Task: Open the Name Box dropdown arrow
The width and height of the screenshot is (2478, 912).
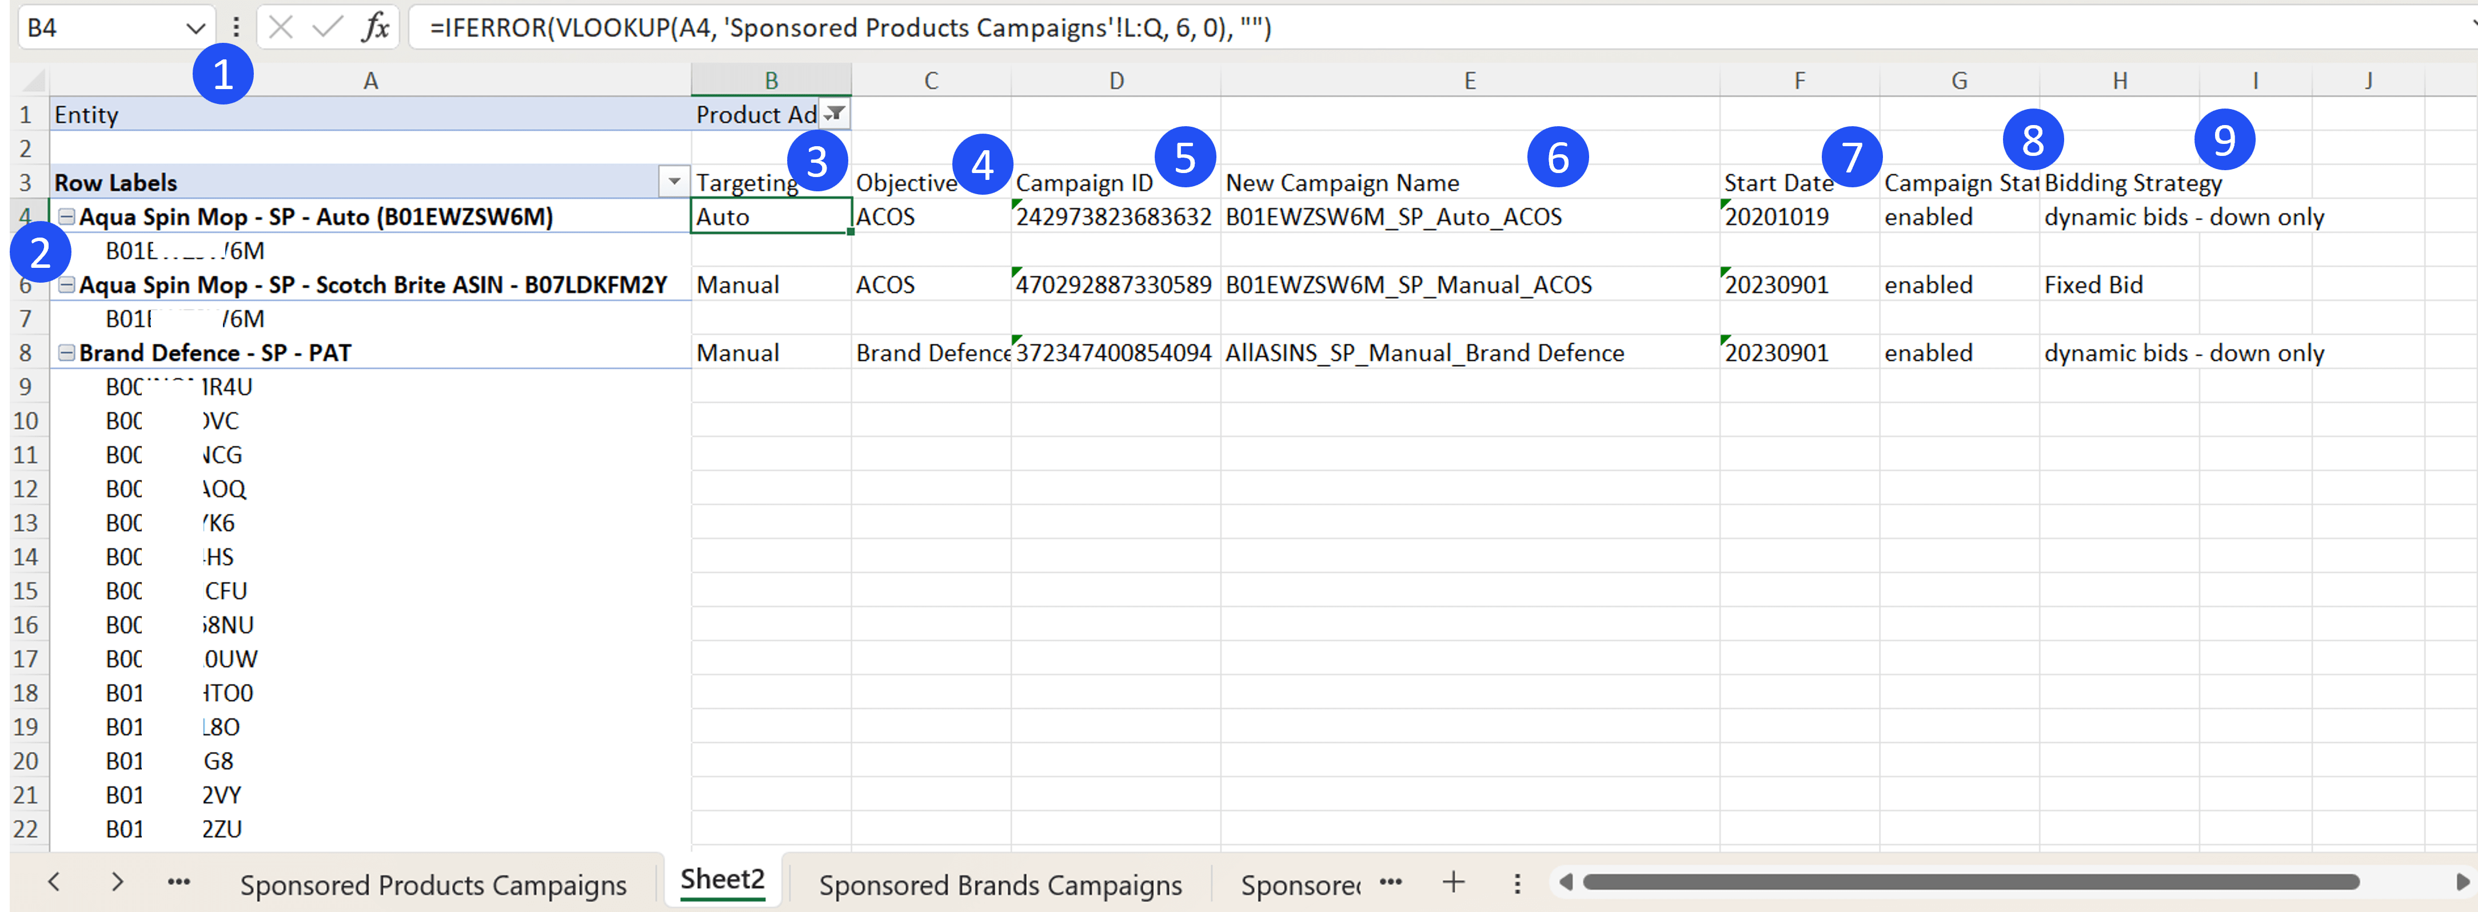Action: tap(194, 28)
